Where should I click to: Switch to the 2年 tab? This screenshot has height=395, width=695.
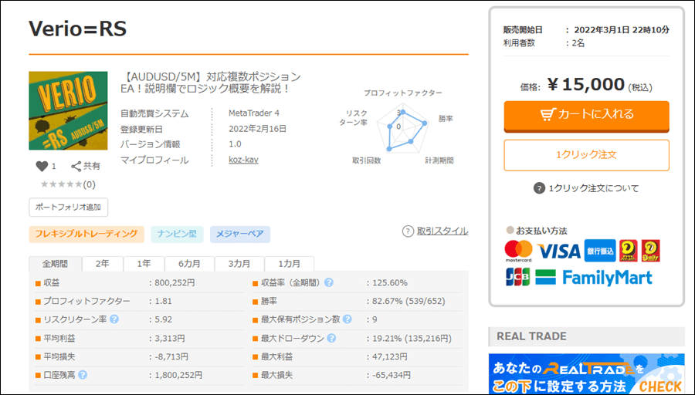pos(102,263)
